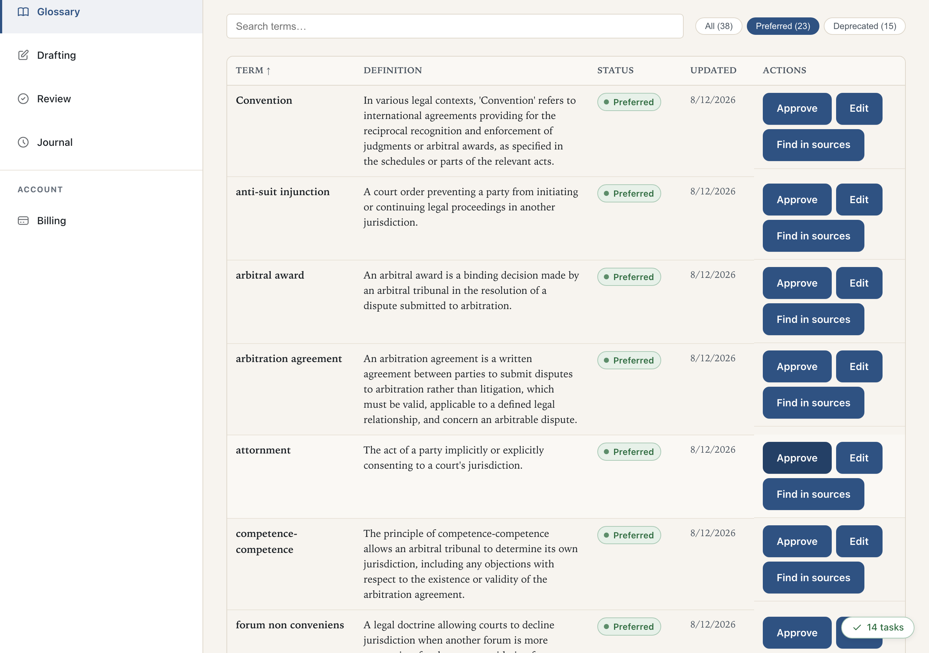Click the Billing card icon

tap(23, 221)
